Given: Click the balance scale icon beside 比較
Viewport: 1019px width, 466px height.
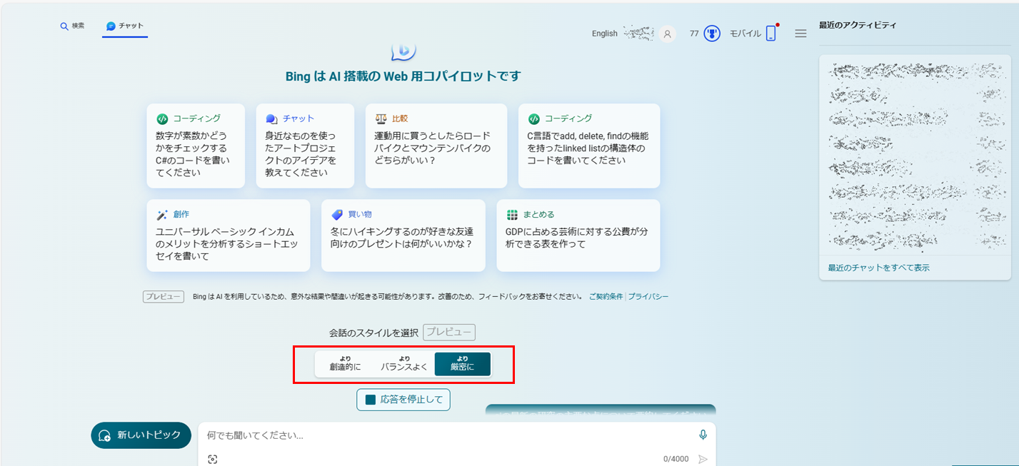Looking at the screenshot, I should pos(381,118).
